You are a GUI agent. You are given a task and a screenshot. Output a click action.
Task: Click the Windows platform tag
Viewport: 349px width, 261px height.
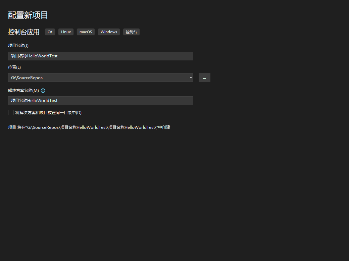coord(109,32)
